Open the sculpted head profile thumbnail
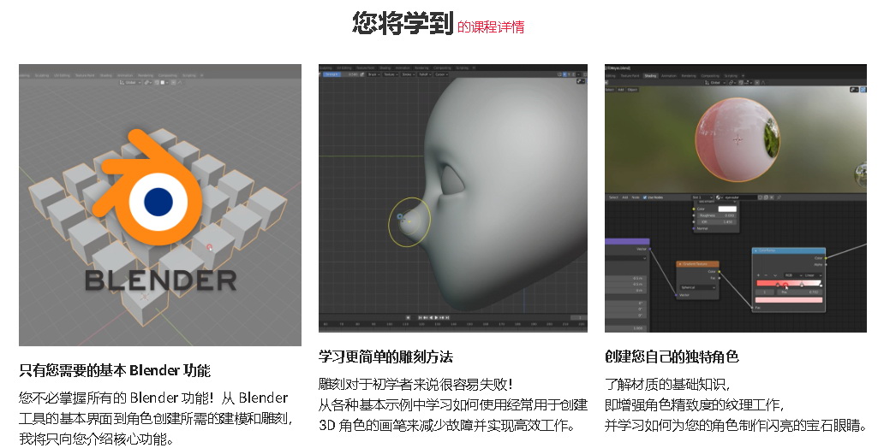878x448 pixels. coord(453,198)
